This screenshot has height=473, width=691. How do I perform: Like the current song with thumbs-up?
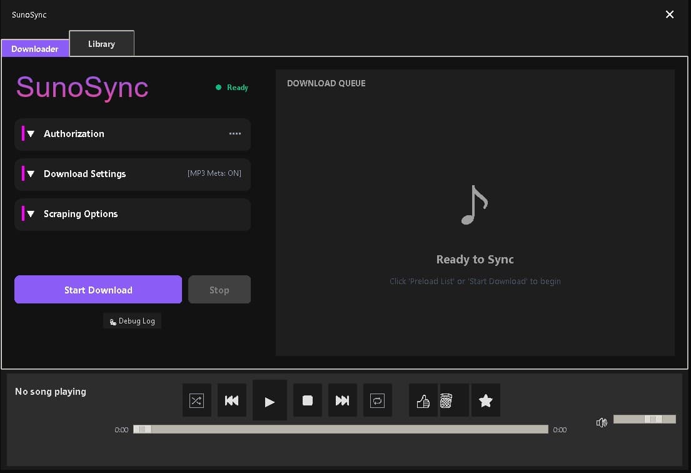[423, 400]
